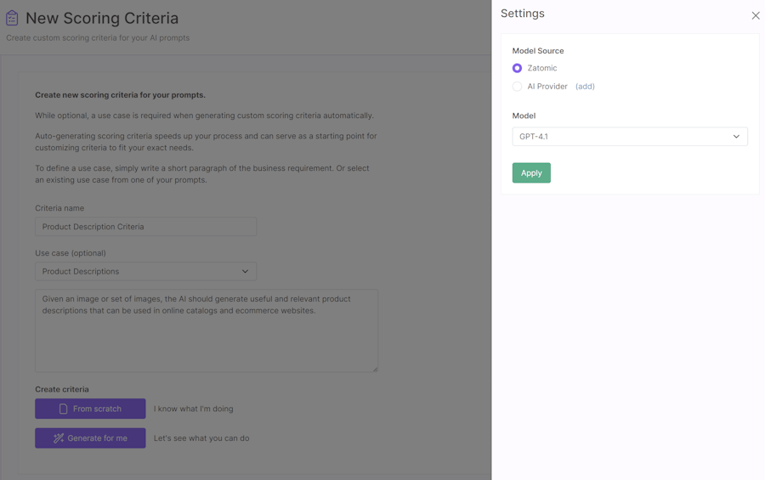The height and width of the screenshot is (480, 765).
Task: Click the bold 'Create new scoring criteria' heading
Action: (120, 95)
